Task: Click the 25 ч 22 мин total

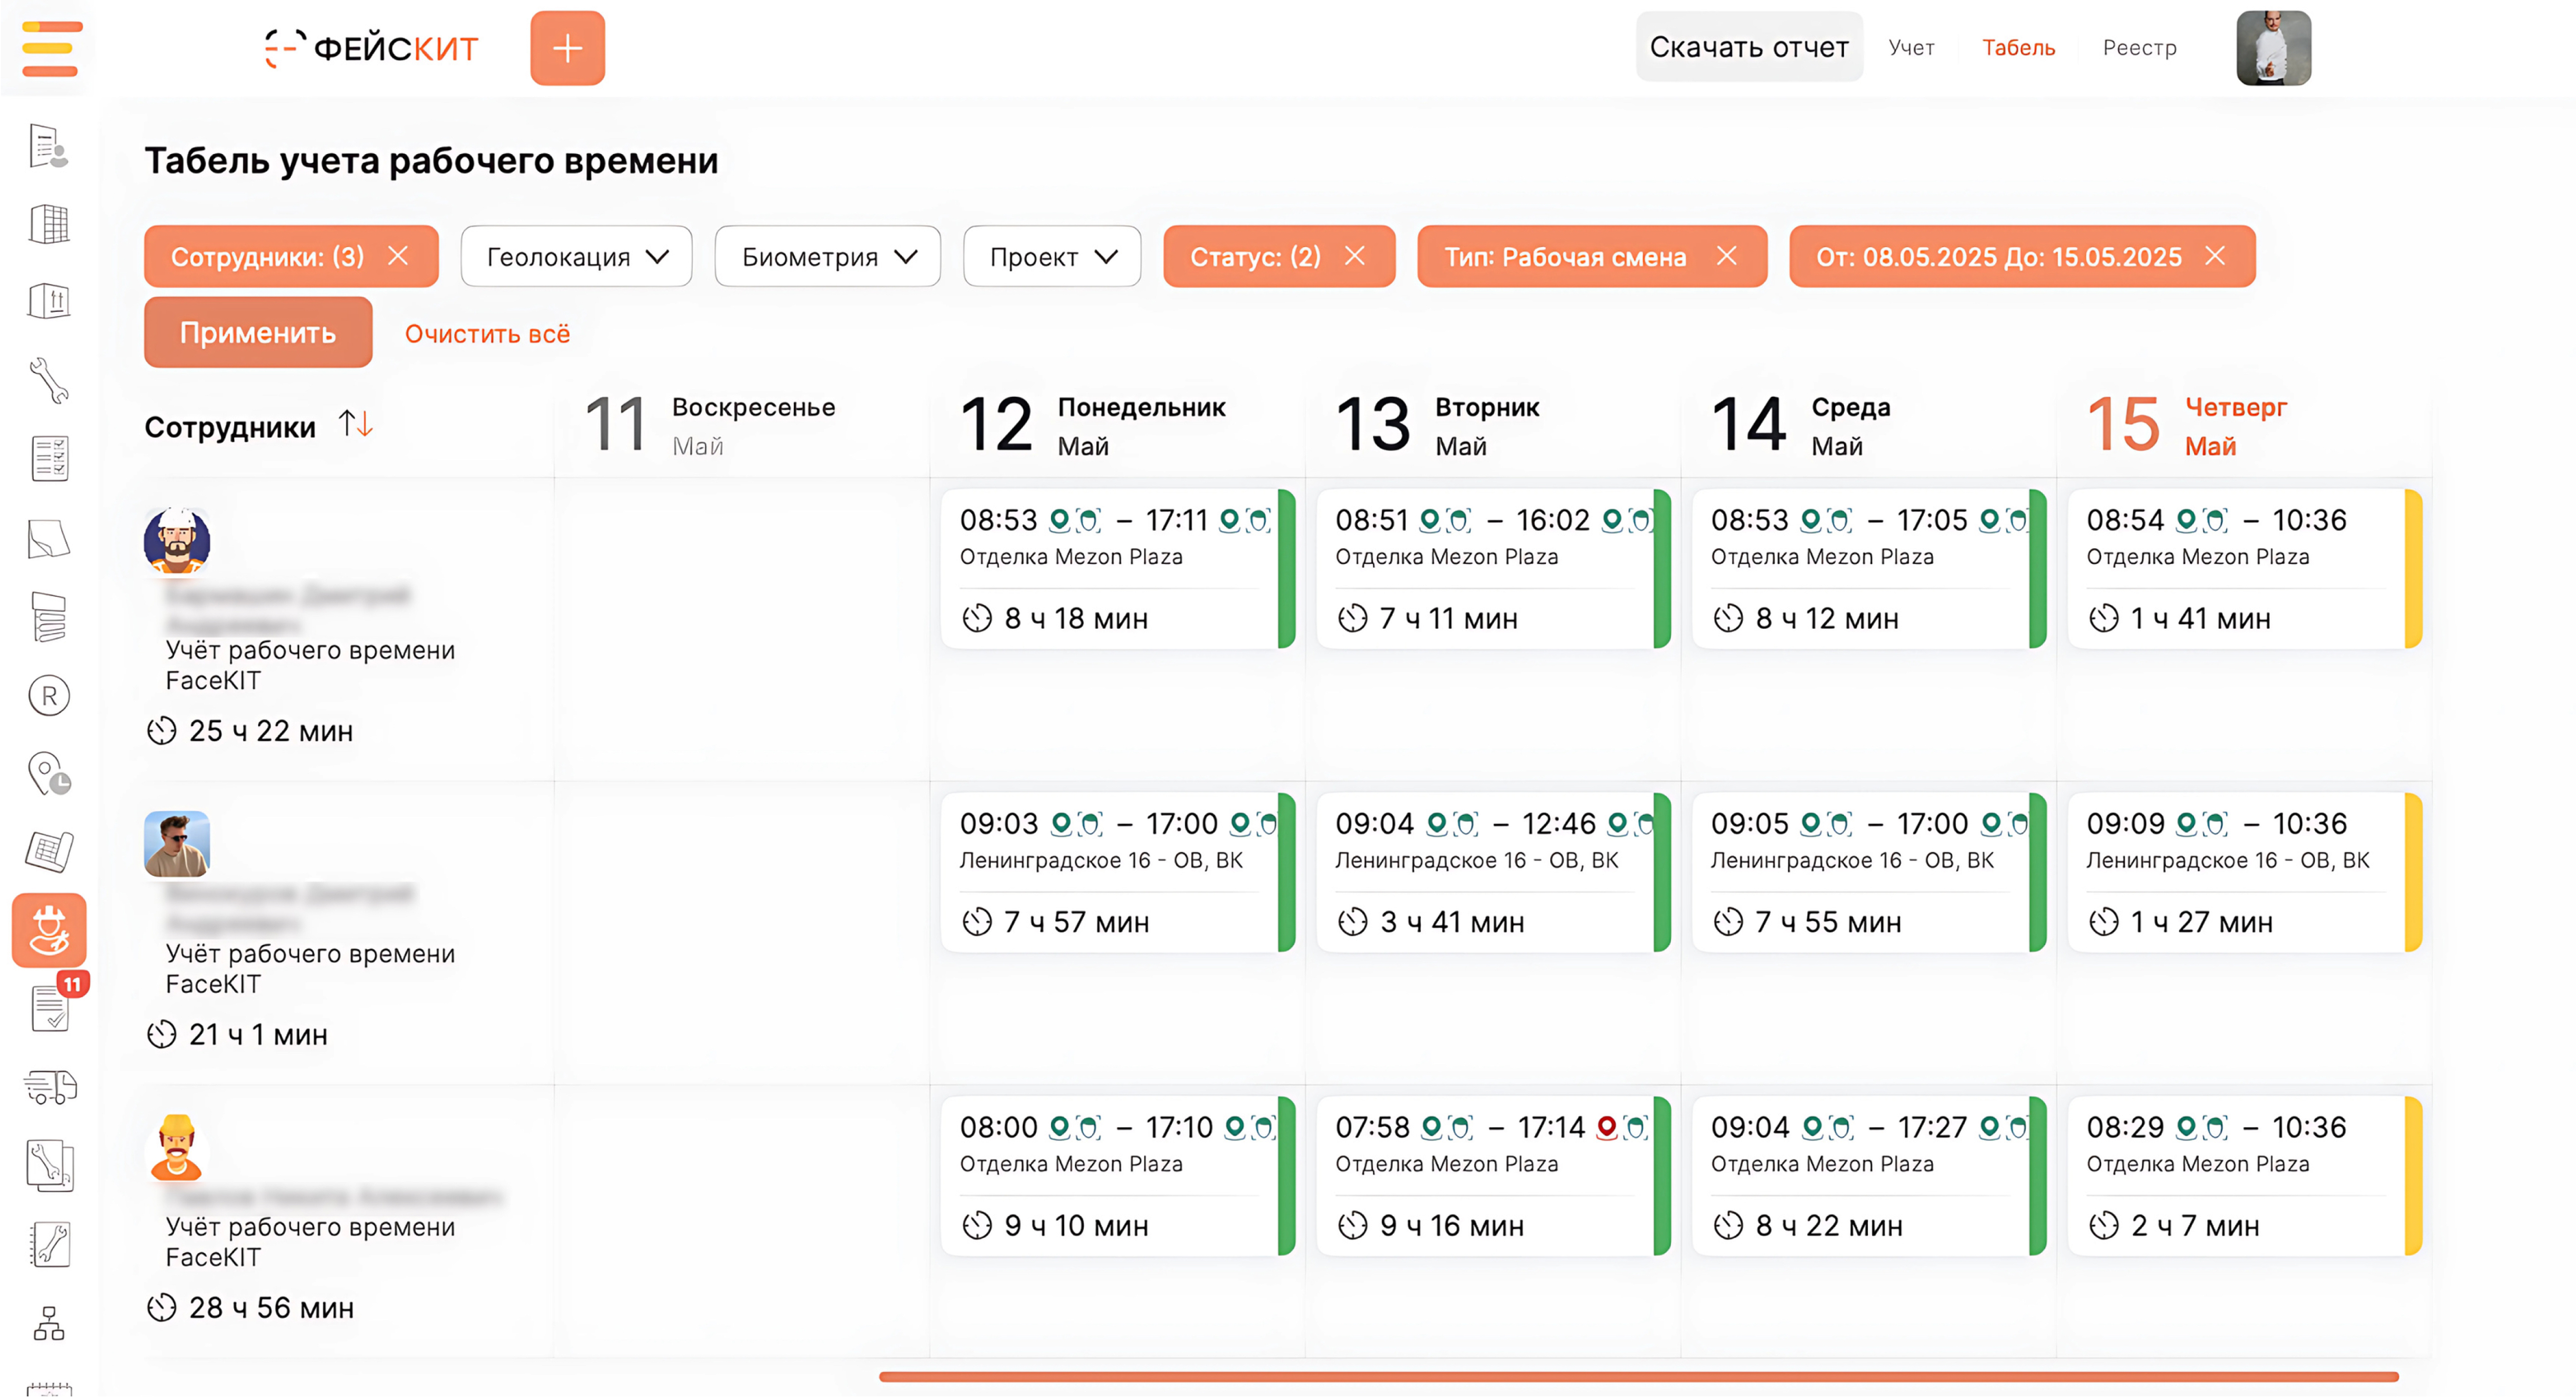Action: 250,731
